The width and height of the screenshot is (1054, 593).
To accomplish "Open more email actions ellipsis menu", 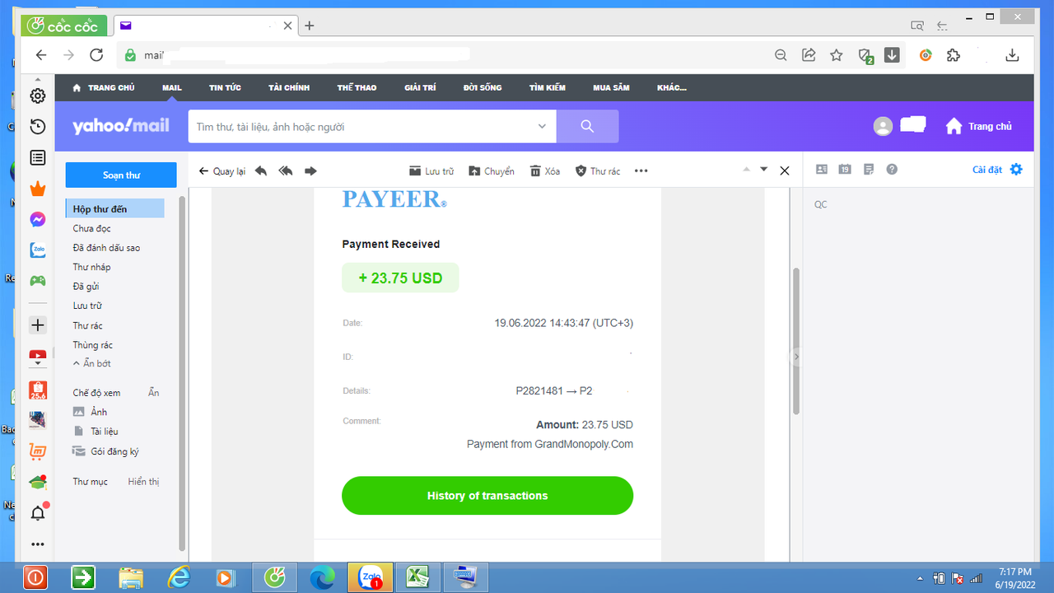I will [x=641, y=170].
